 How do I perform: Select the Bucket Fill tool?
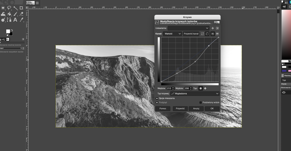[9, 14]
